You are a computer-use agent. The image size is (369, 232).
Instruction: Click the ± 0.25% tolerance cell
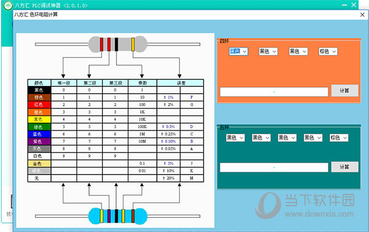pyautogui.click(x=169, y=134)
